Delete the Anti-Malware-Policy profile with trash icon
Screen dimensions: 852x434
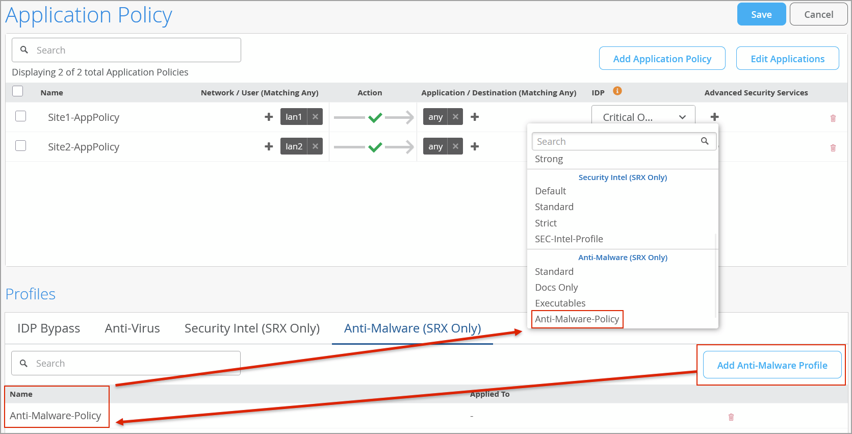pos(731,417)
